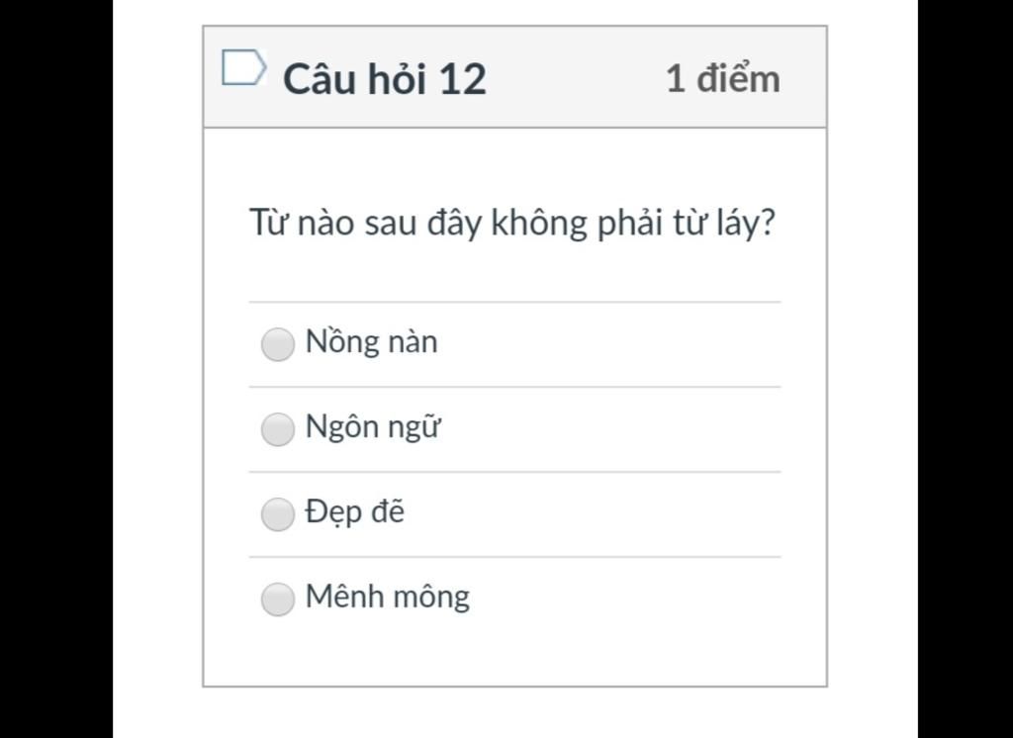
Task: Click the answer label "Mênh mông"
Action: (387, 597)
